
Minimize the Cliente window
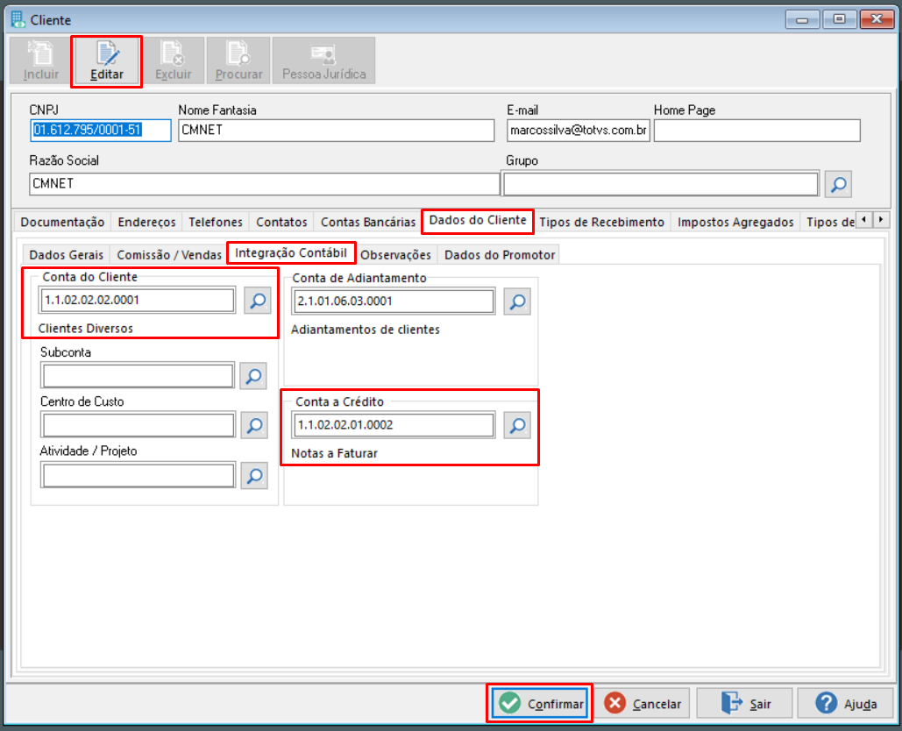coord(802,19)
